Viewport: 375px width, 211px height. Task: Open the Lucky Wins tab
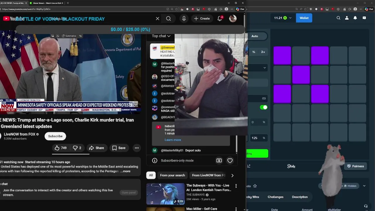[x=253, y=197]
